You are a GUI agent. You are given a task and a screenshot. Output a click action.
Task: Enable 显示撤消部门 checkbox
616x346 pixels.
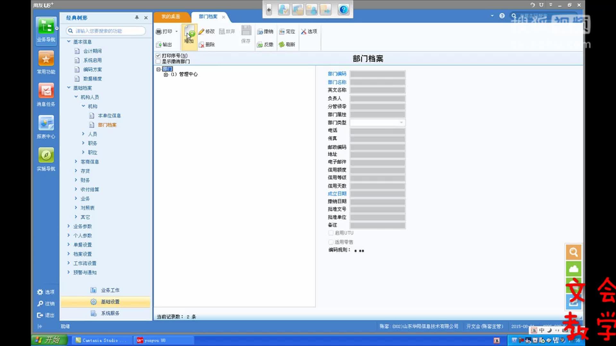[x=158, y=62]
